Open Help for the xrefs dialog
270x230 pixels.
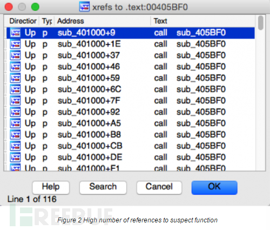pos(51,187)
